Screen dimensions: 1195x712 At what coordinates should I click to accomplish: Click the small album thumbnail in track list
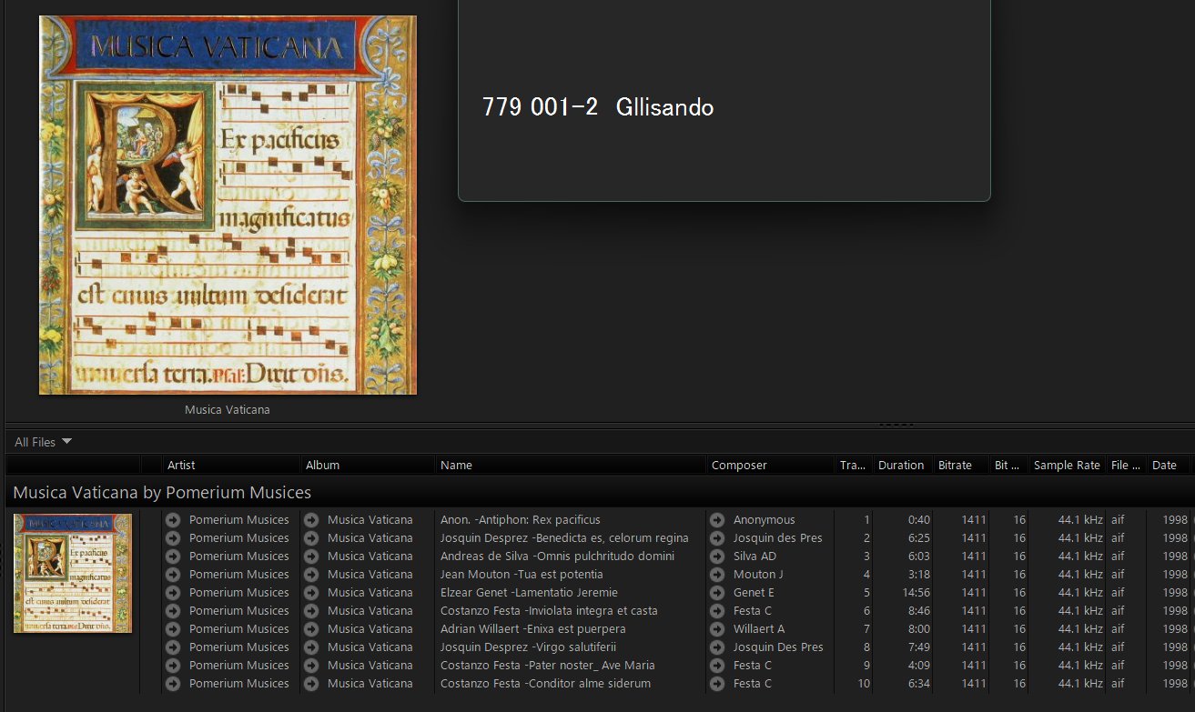pos(73,573)
